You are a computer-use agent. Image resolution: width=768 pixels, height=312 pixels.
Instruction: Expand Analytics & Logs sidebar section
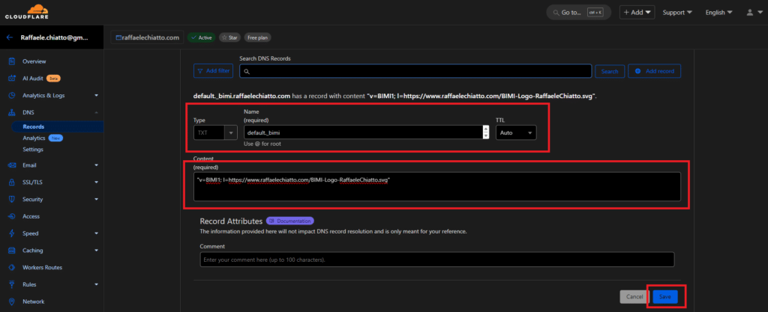tap(97, 95)
